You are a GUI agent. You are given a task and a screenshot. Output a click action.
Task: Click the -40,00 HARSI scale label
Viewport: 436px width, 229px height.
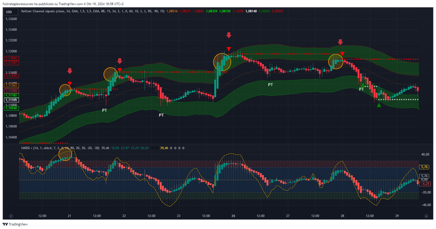point(425,205)
